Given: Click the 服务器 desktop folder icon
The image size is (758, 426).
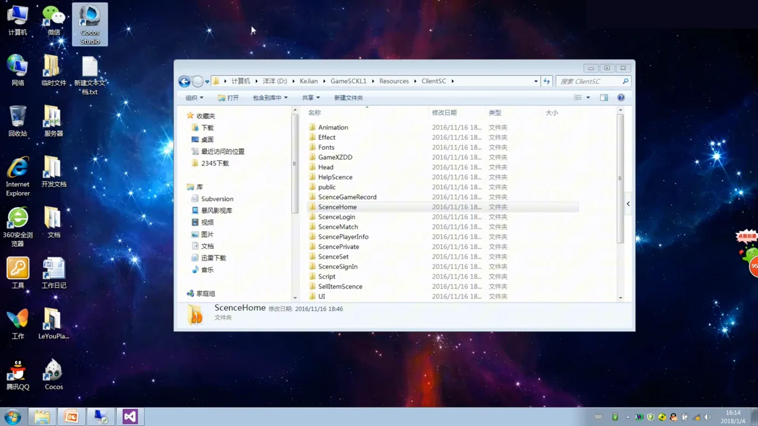Looking at the screenshot, I should (54, 121).
